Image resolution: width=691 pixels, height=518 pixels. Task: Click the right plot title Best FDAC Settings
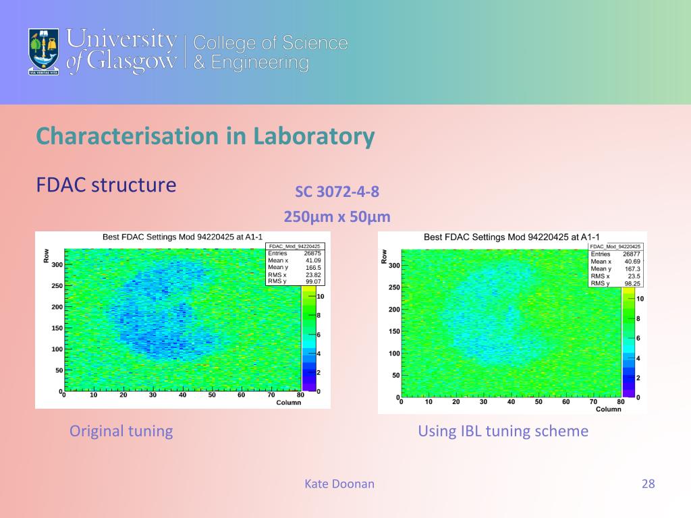pos(512,237)
